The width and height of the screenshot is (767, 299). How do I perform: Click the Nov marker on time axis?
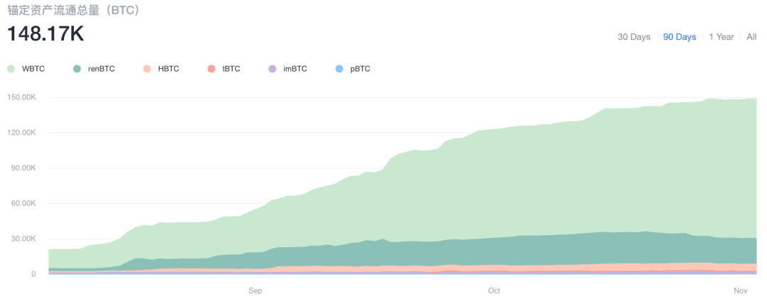coord(741,290)
